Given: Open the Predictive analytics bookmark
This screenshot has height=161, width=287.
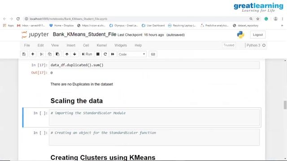Looking at the screenshot, I should [x=214, y=25].
